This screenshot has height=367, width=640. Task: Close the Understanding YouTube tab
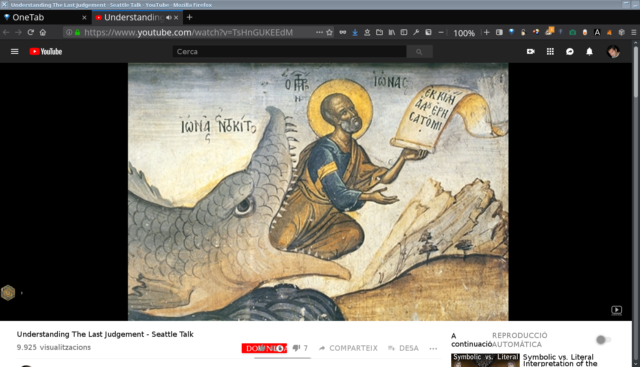(x=176, y=18)
